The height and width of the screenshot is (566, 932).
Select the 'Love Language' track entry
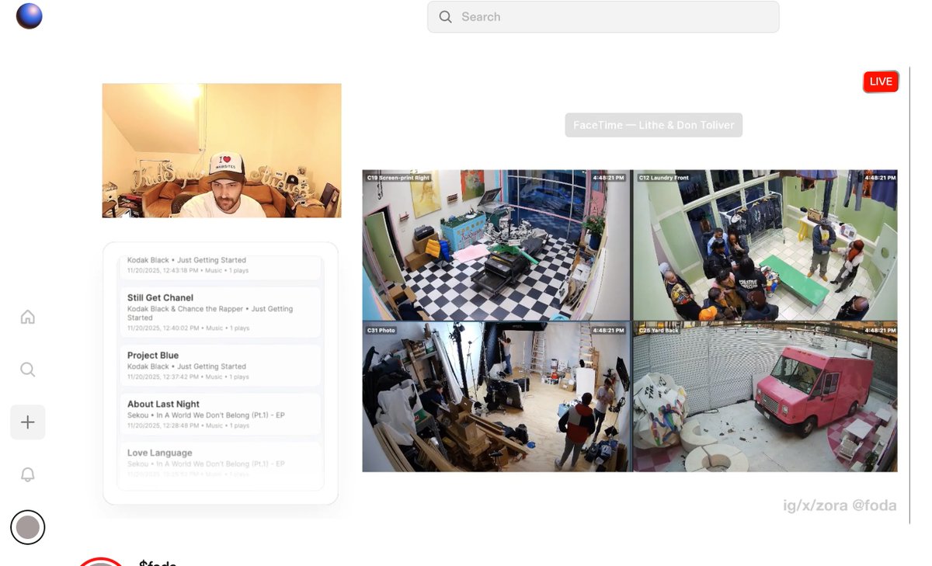pos(220,462)
